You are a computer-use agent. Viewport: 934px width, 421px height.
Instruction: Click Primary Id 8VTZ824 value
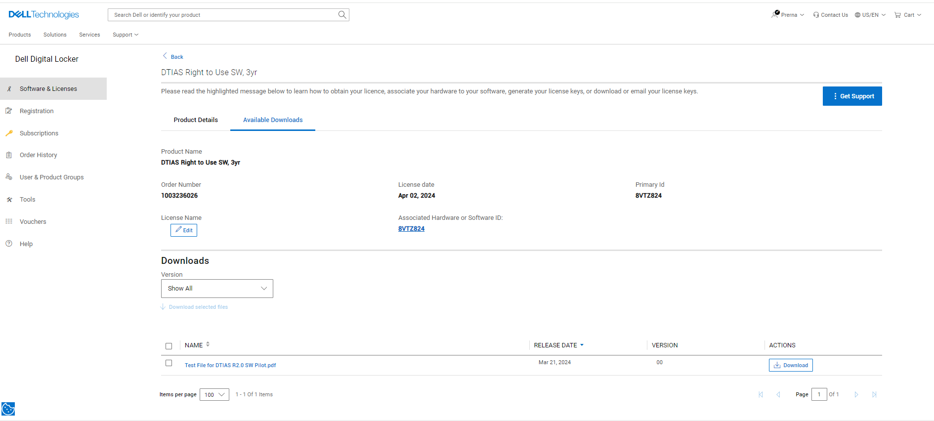tap(648, 196)
